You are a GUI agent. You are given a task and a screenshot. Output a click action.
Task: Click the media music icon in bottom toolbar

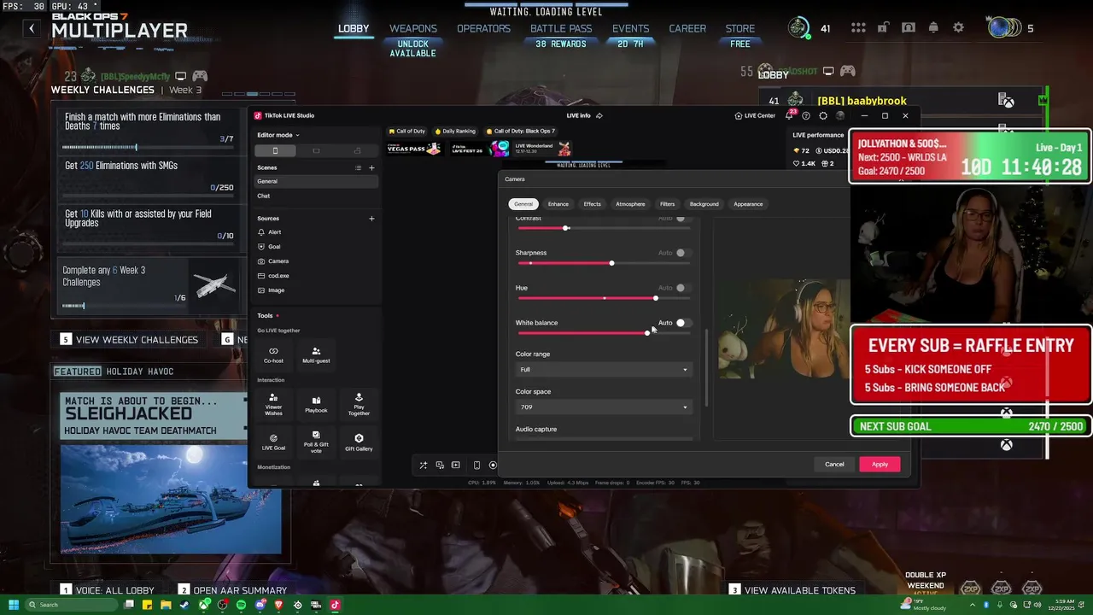tap(440, 466)
